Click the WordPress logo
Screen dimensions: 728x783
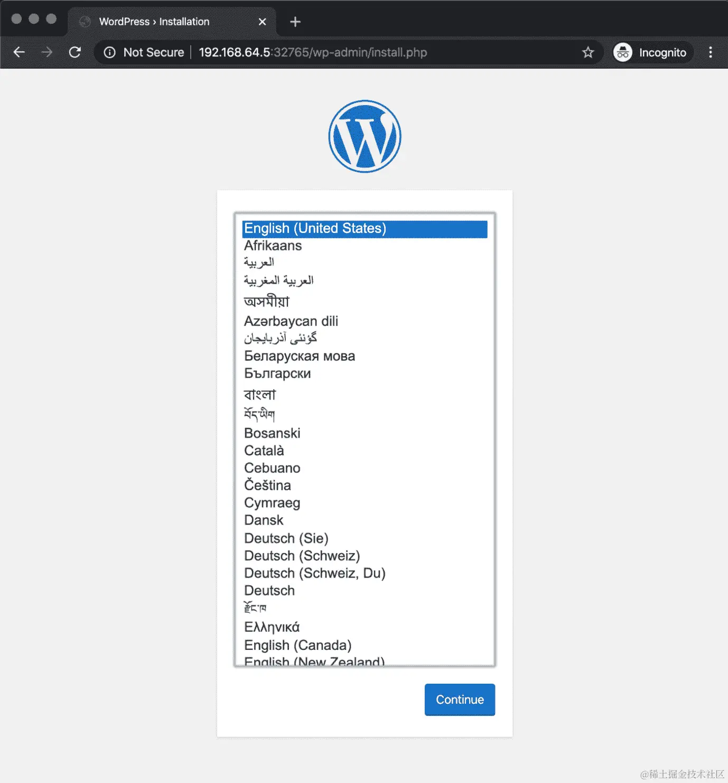click(364, 136)
